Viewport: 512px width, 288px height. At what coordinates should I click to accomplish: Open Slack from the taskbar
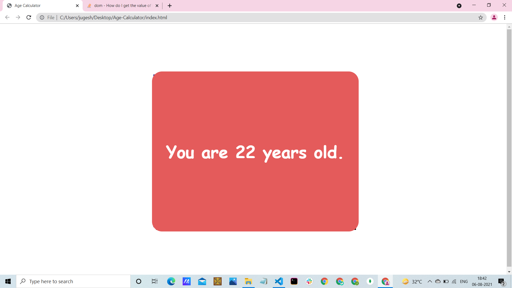pyautogui.click(x=309, y=281)
